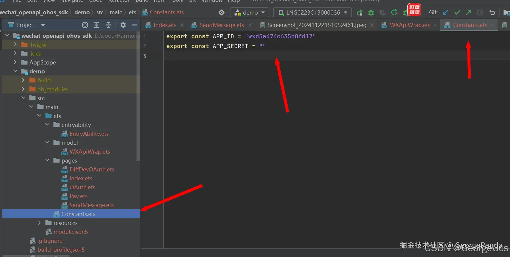The height and width of the screenshot is (257, 510).
Task: Expand the AppScope folder
Action: [15, 62]
